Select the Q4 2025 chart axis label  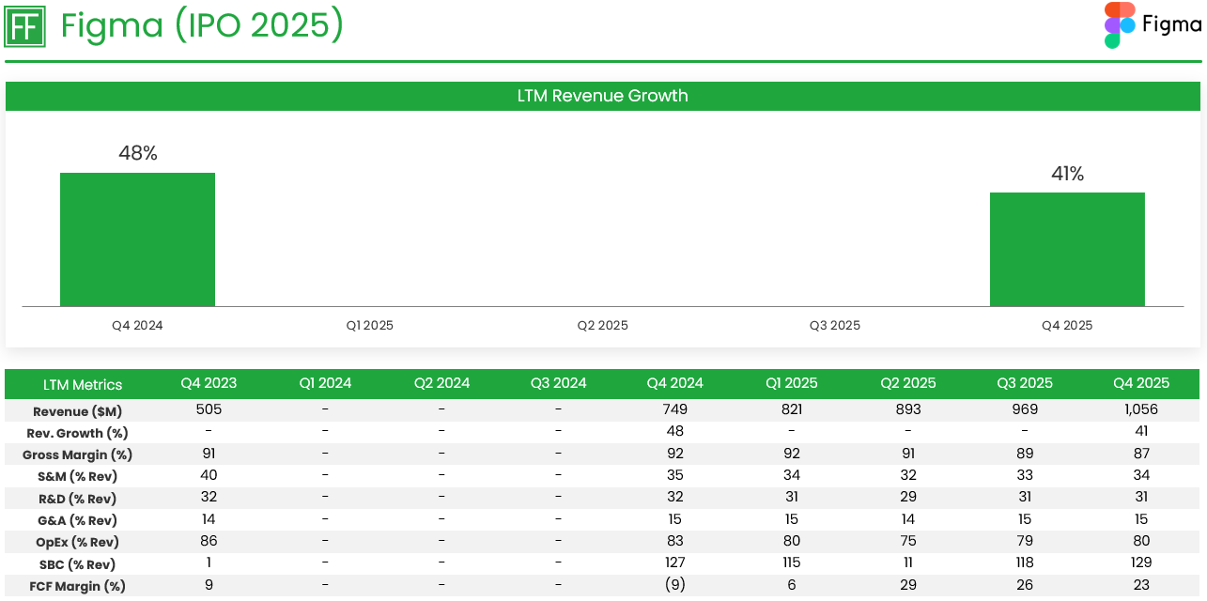1067,326
